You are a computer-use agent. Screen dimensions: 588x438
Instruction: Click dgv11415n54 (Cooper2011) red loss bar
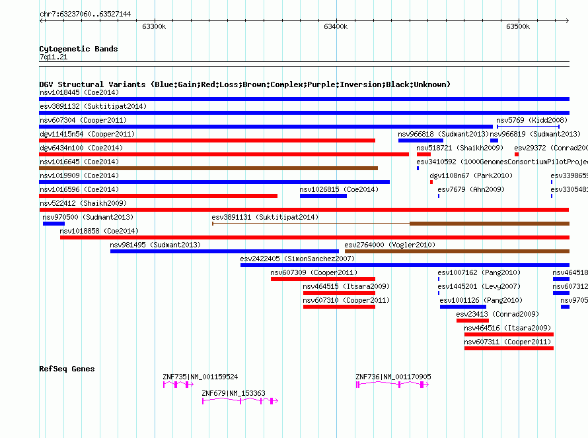[x=207, y=141]
